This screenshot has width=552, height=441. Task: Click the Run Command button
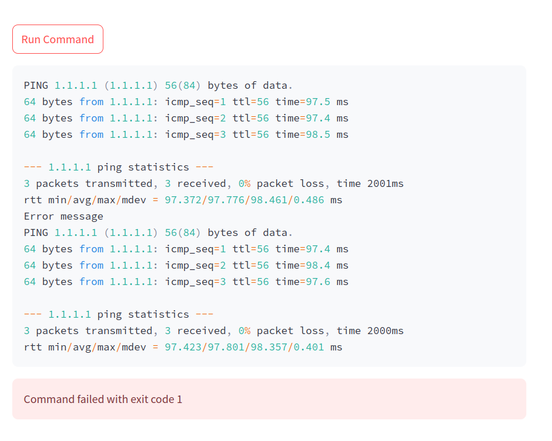tap(58, 39)
